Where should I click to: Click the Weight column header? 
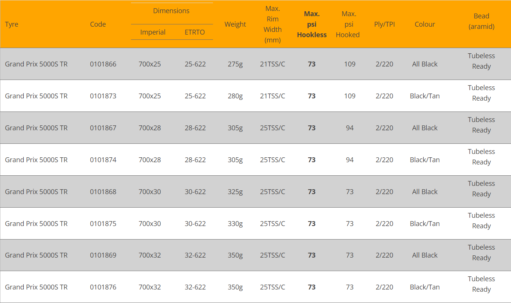pos(235,24)
